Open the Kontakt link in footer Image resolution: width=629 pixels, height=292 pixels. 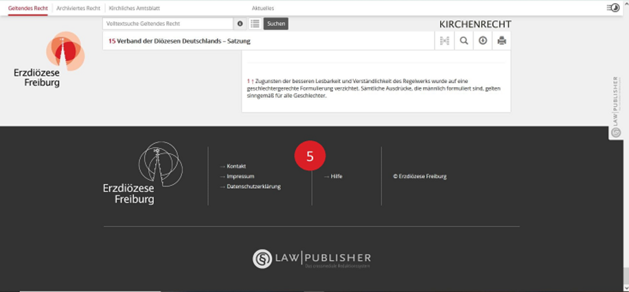(x=236, y=167)
